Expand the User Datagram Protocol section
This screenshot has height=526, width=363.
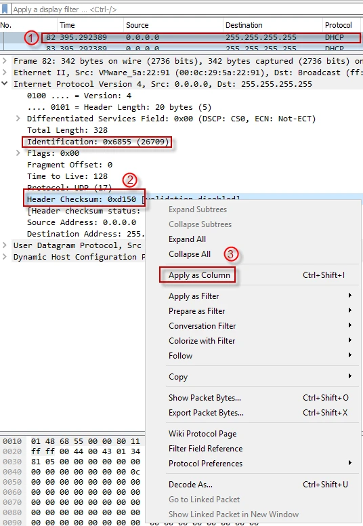pyautogui.click(x=5, y=245)
